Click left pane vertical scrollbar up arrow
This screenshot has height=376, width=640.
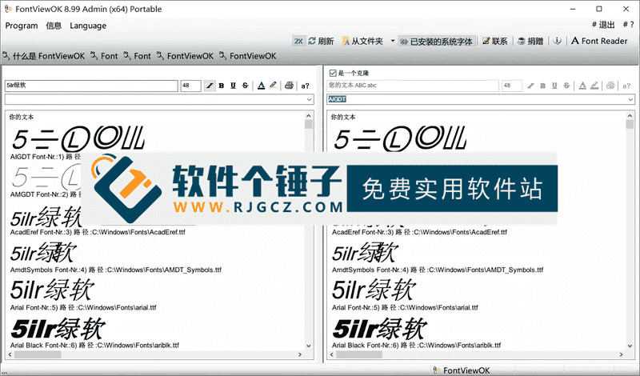[309, 116]
